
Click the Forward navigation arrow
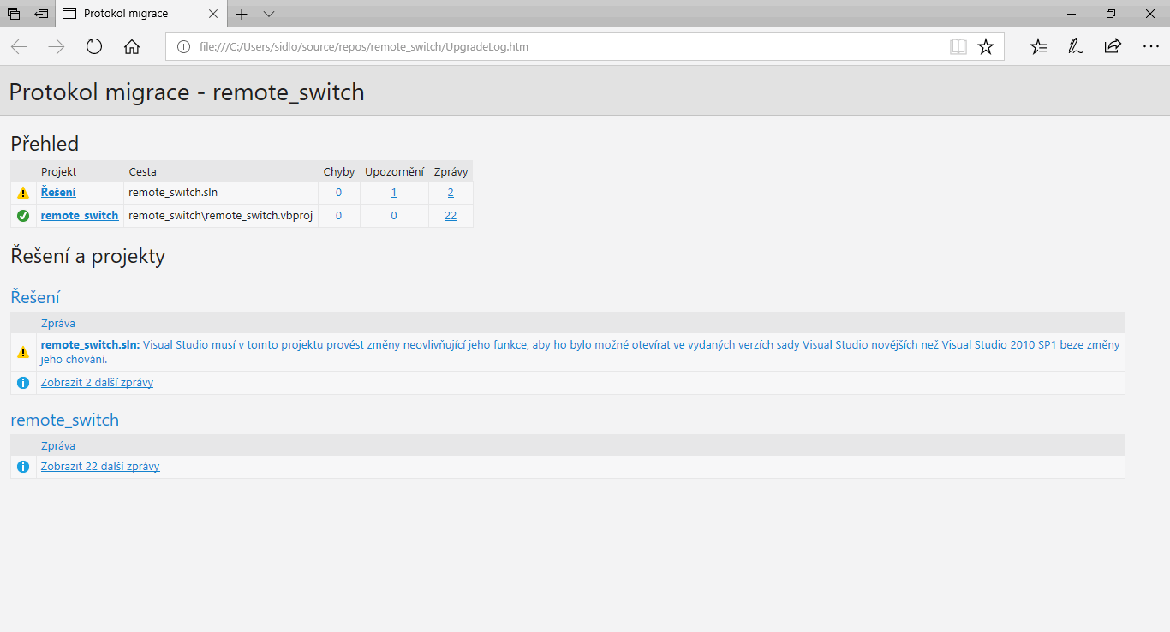57,47
